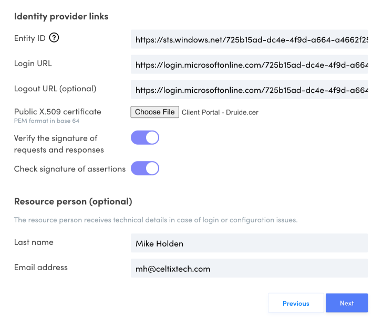Disable verify signature of requests and responses
This screenshot has height=322, width=383.
(144, 138)
